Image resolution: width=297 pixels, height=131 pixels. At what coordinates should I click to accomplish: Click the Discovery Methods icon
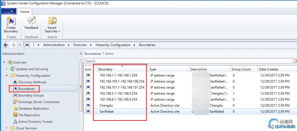pos(15,82)
